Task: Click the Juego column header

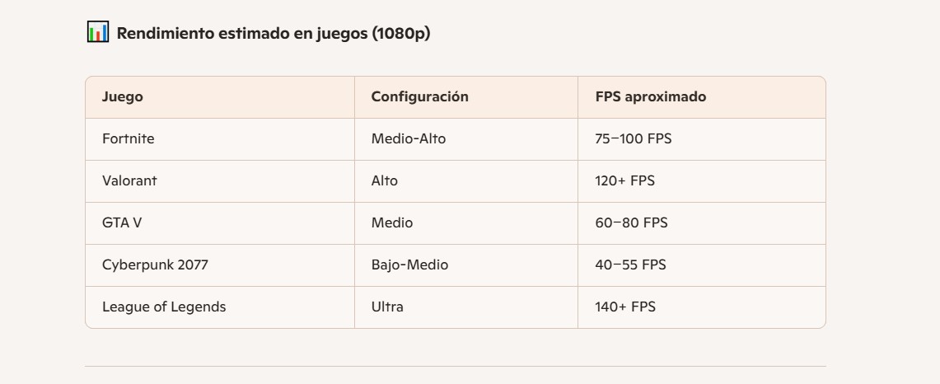Action: [123, 96]
